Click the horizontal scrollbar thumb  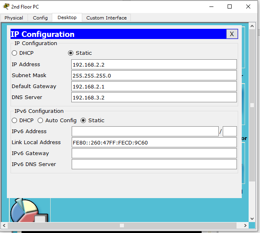coord(121,225)
